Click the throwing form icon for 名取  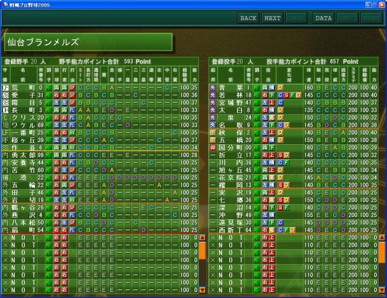pyautogui.click(x=272, y=125)
